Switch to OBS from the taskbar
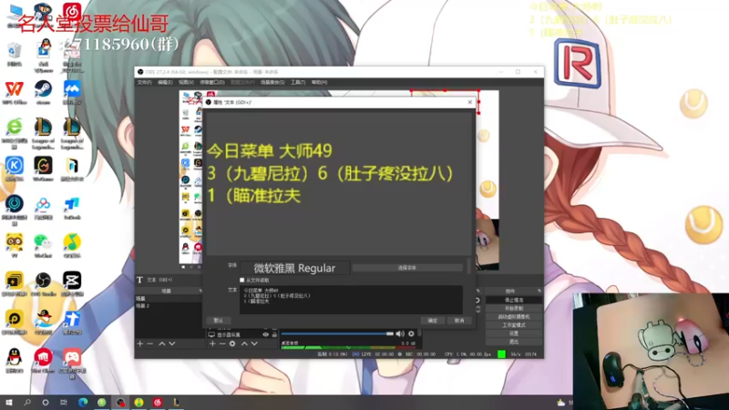This screenshot has width=729, height=410. [120, 403]
